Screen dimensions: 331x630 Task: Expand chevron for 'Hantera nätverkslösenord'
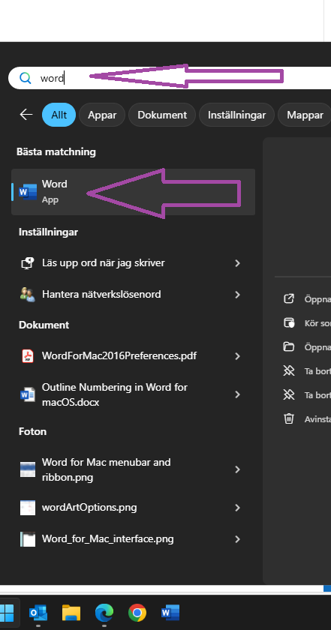click(x=237, y=295)
